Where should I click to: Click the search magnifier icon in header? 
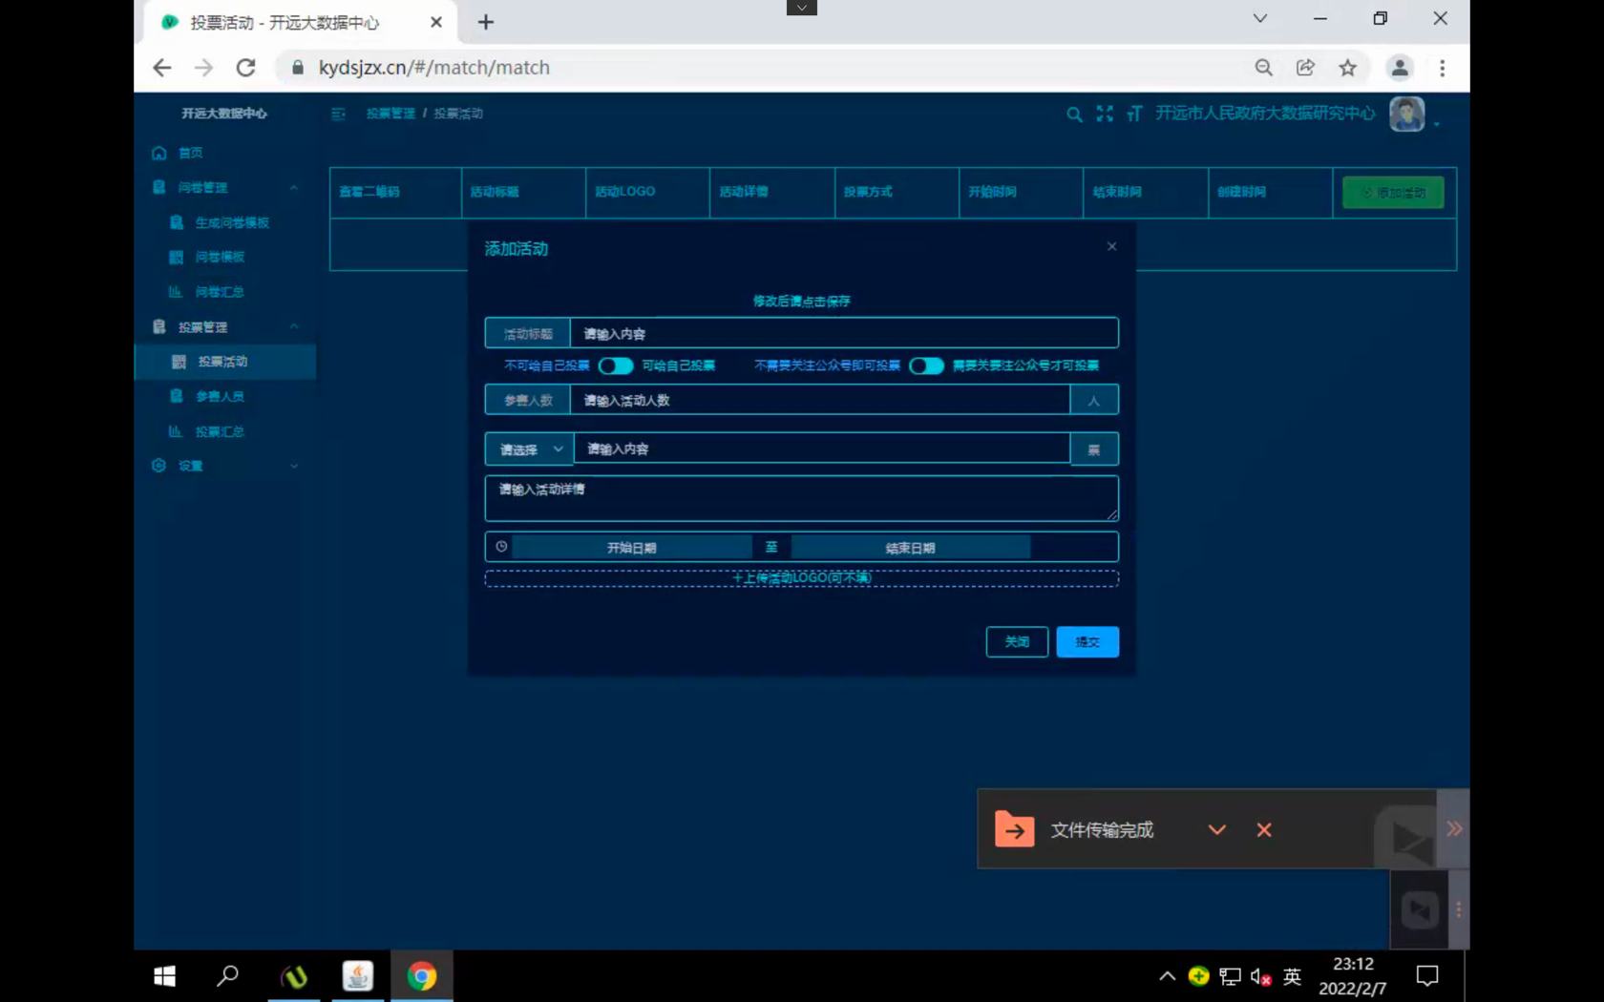pos(1074,115)
